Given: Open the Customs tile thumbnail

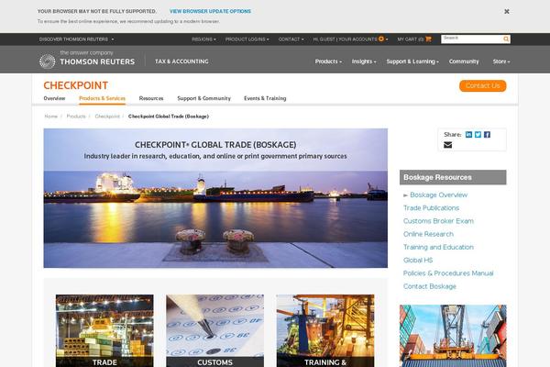Looking at the screenshot, I should (215, 330).
